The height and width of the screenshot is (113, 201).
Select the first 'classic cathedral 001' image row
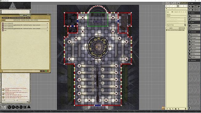(x=25, y=23)
